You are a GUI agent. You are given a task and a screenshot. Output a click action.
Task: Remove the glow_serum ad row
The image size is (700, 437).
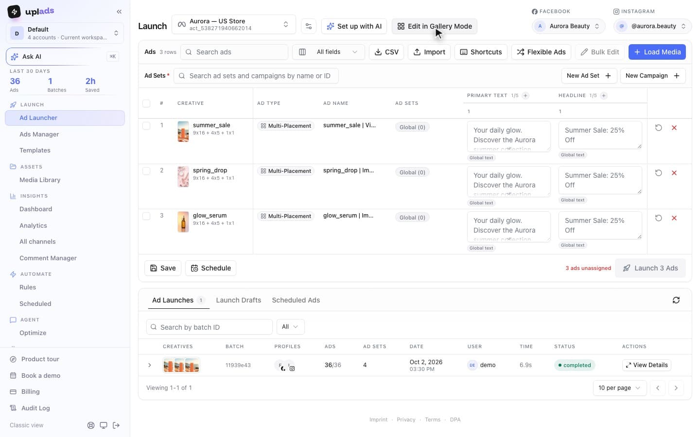click(x=674, y=218)
